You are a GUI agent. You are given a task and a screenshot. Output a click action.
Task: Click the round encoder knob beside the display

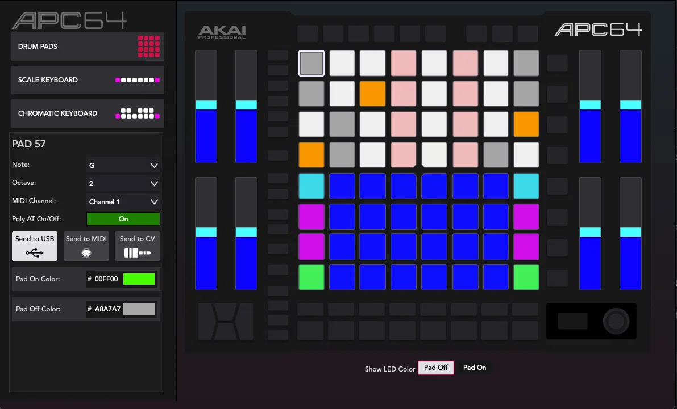616,322
